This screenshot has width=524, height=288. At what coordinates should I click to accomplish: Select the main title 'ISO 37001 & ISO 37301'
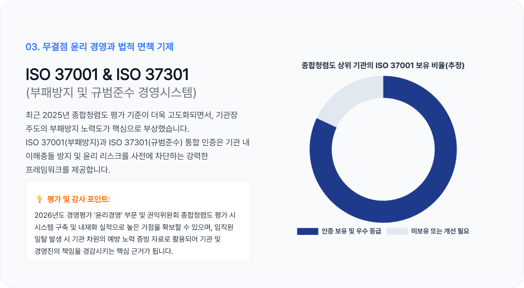click(x=107, y=74)
